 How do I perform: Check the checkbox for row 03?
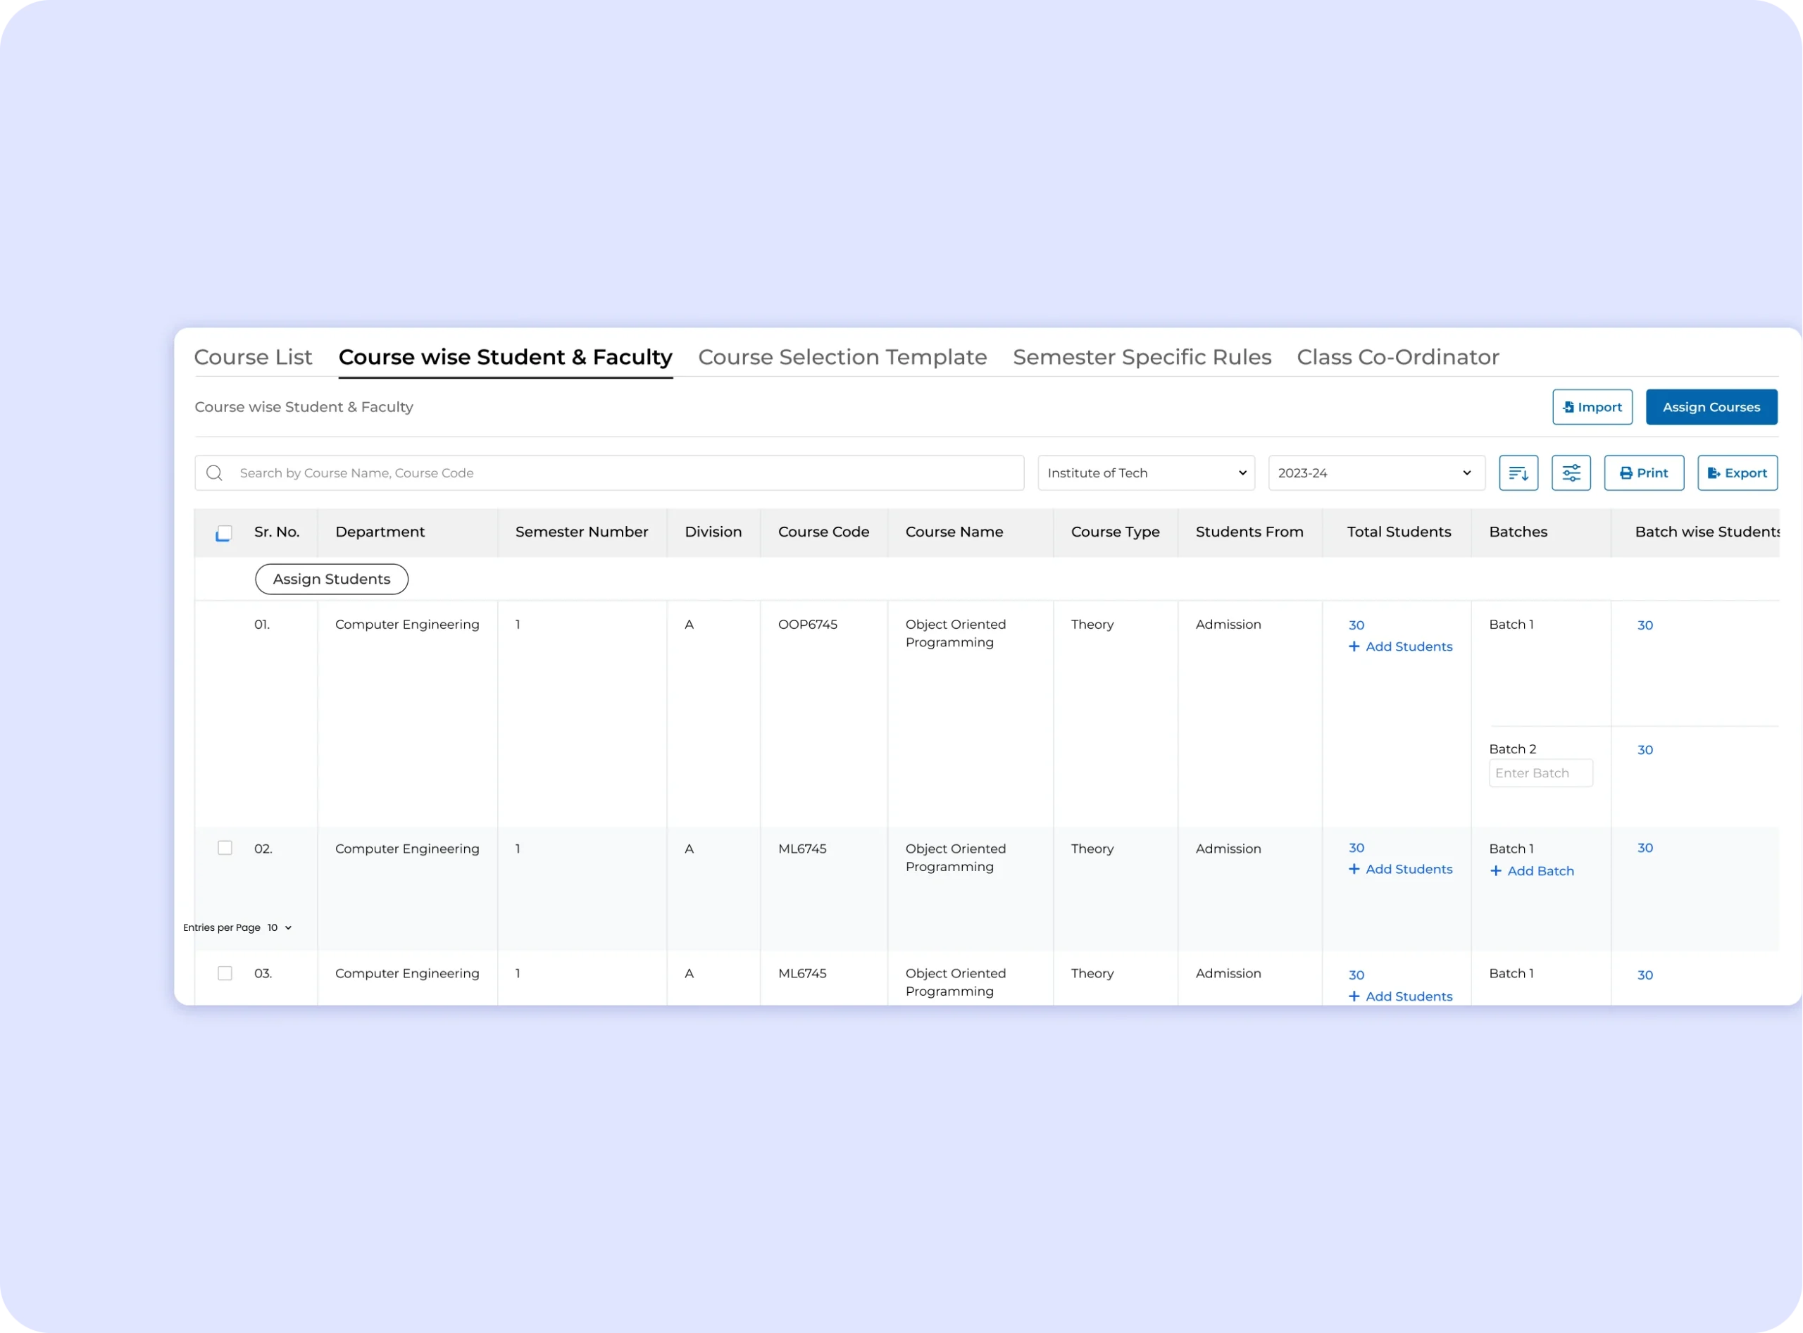[225, 973]
